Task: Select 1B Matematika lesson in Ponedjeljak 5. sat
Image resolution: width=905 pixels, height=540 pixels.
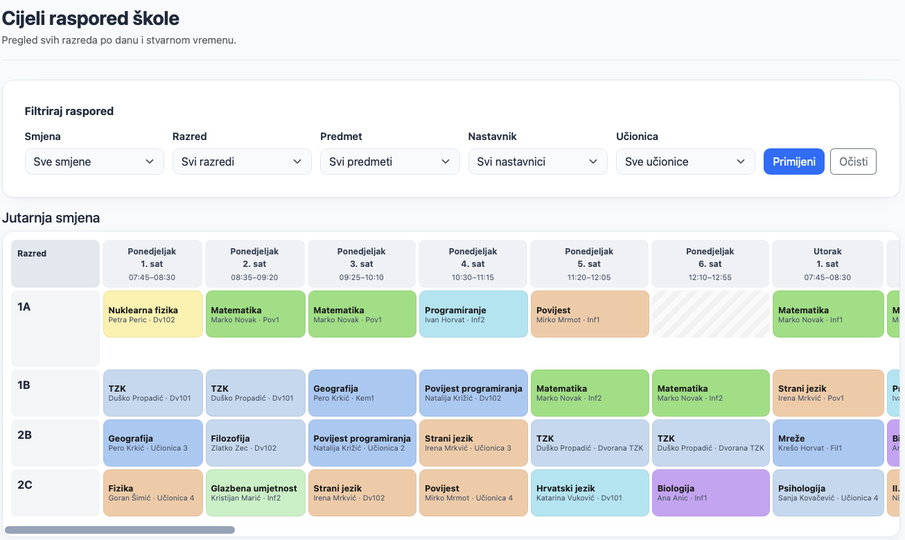Action: [x=590, y=393]
